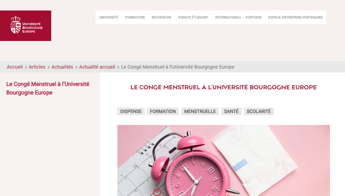Open the Articles breadcrumb link
Screen dimensions: 345x196
coord(37,67)
